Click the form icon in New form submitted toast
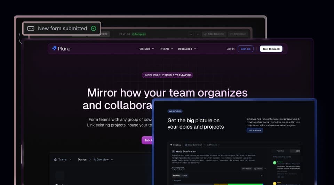The image size is (334, 185). tap(31, 28)
